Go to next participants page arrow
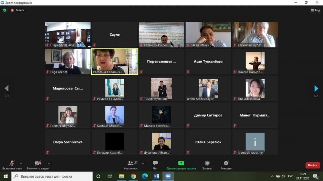Viewport: 323px width, 181px height. [x=316, y=89]
